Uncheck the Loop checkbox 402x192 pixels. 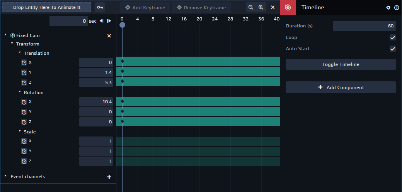(x=392, y=37)
